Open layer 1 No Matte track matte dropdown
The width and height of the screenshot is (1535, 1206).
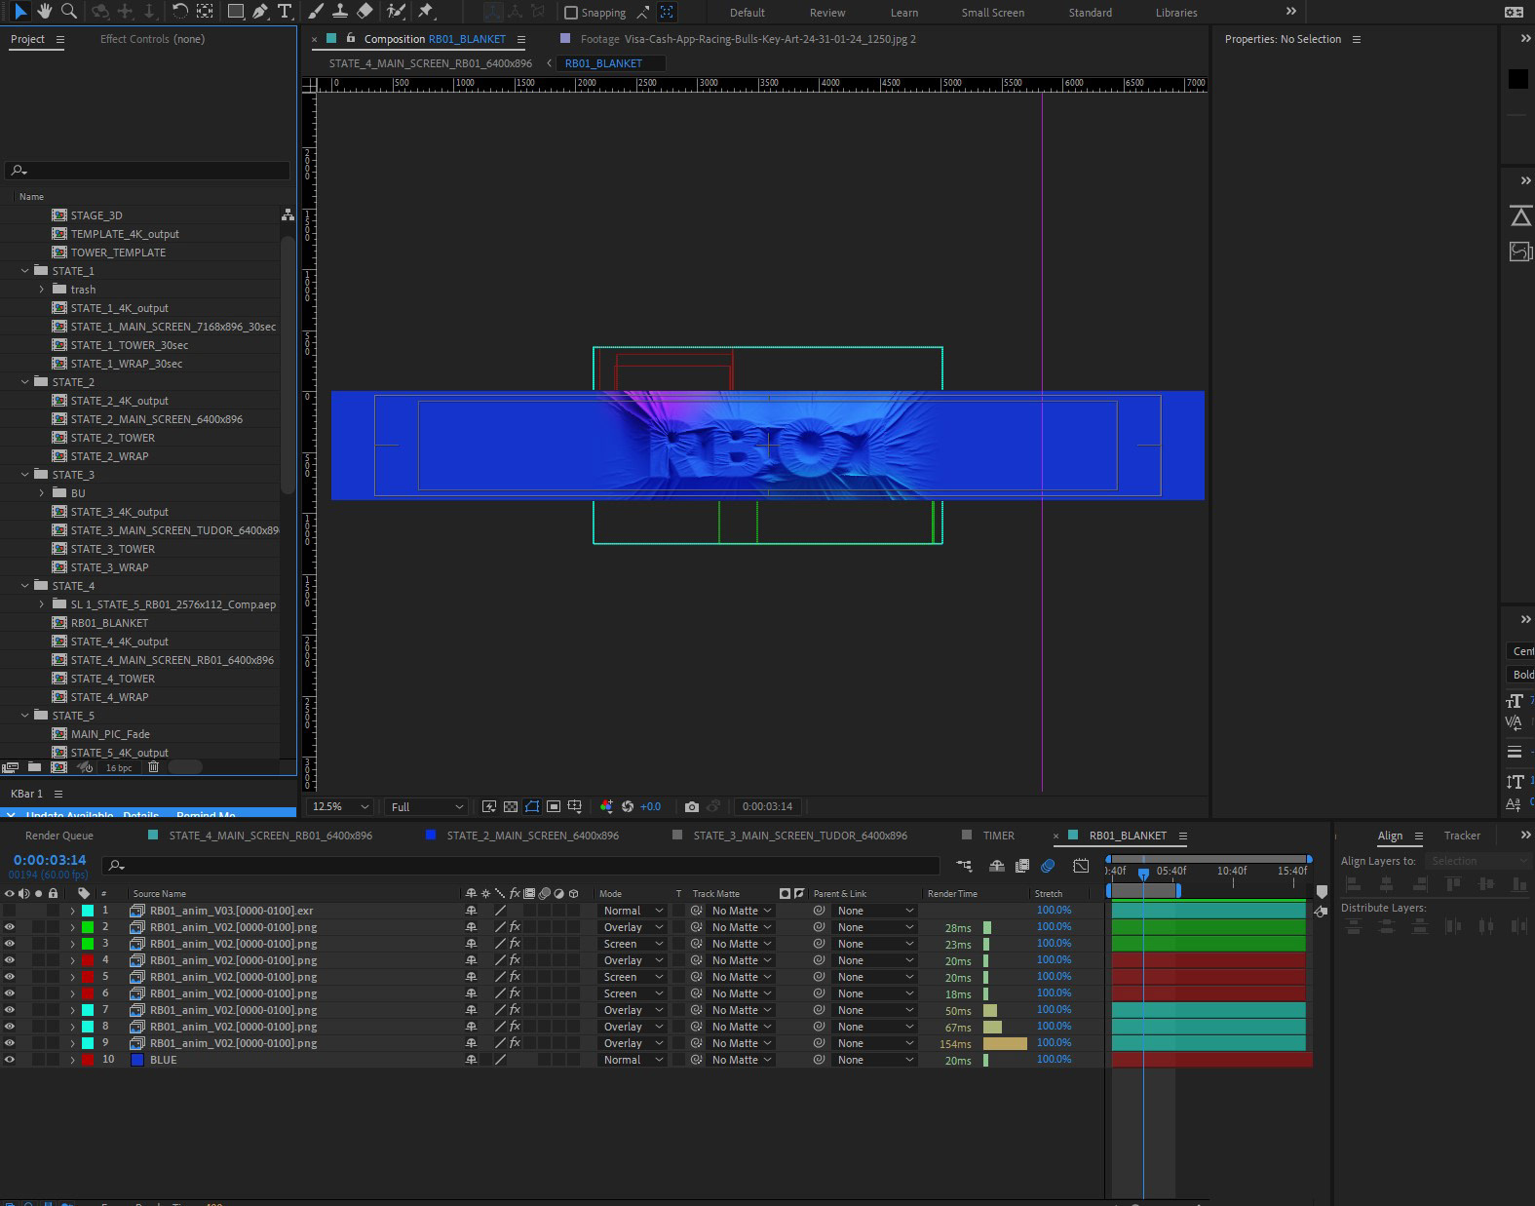[741, 911]
